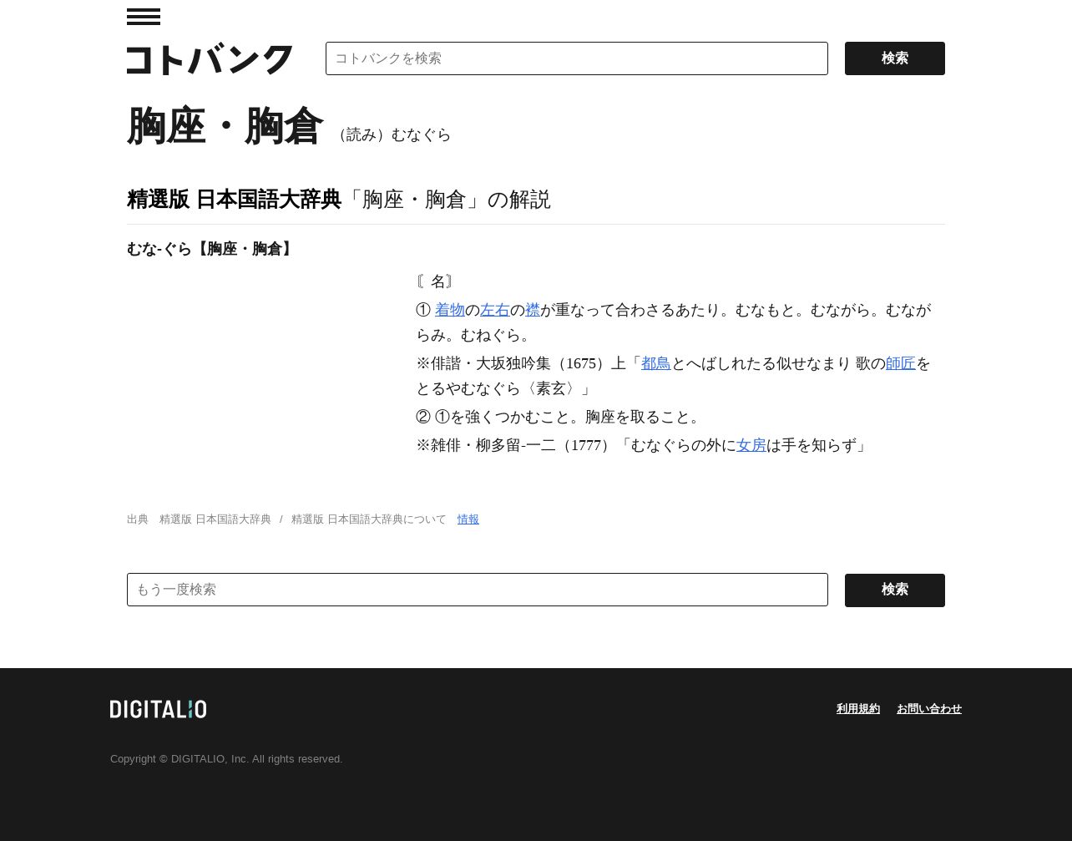Click the Copyright © DIGITALIO notice
The height and width of the screenshot is (841, 1072).
pos(226,759)
